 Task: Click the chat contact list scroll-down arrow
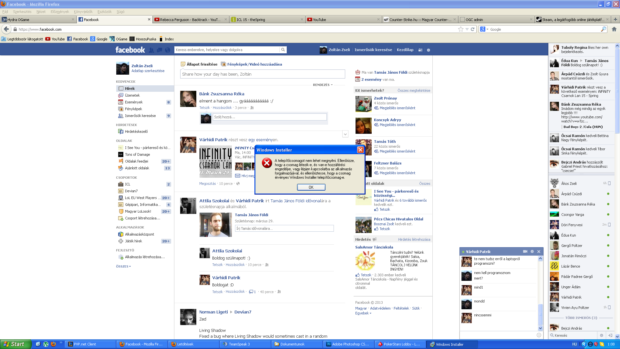click(617, 336)
